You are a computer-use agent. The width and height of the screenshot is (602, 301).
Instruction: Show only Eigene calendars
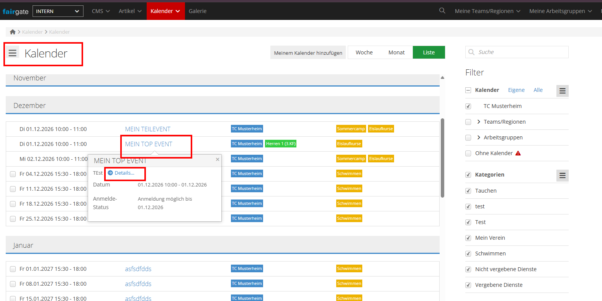point(516,90)
